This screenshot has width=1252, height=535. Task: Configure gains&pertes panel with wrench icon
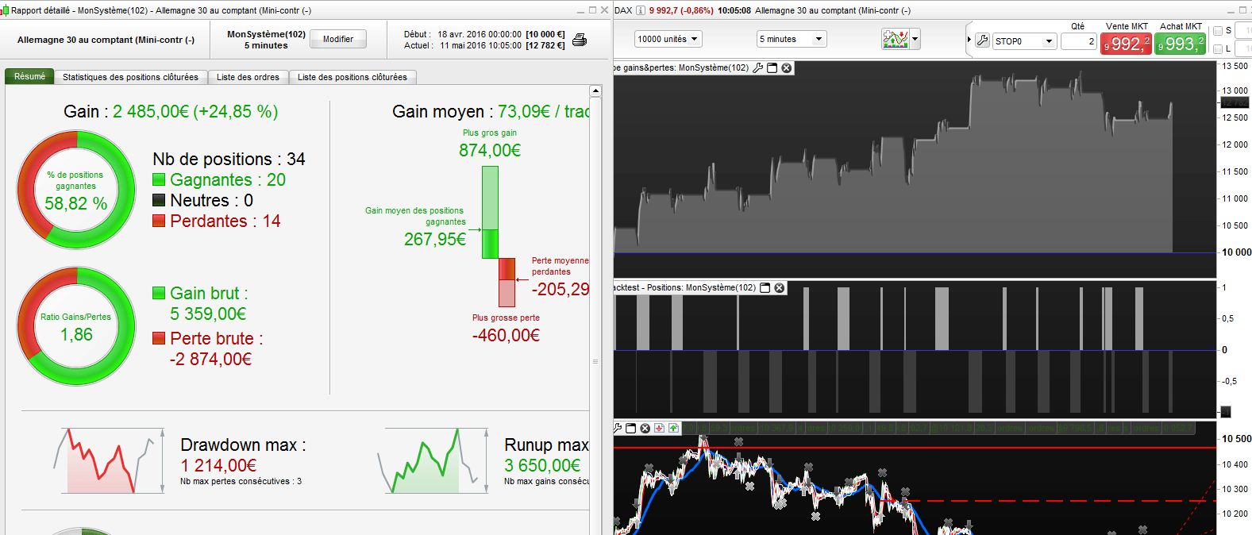[x=758, y=68]
